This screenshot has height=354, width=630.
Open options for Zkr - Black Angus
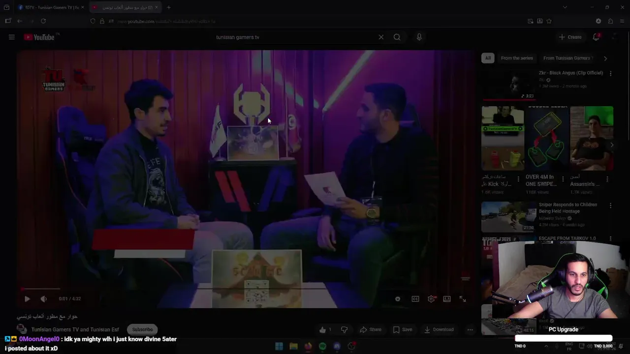(611, 73)
